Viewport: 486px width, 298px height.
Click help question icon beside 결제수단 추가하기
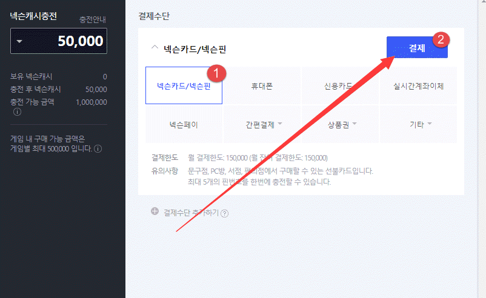(225, 213)
